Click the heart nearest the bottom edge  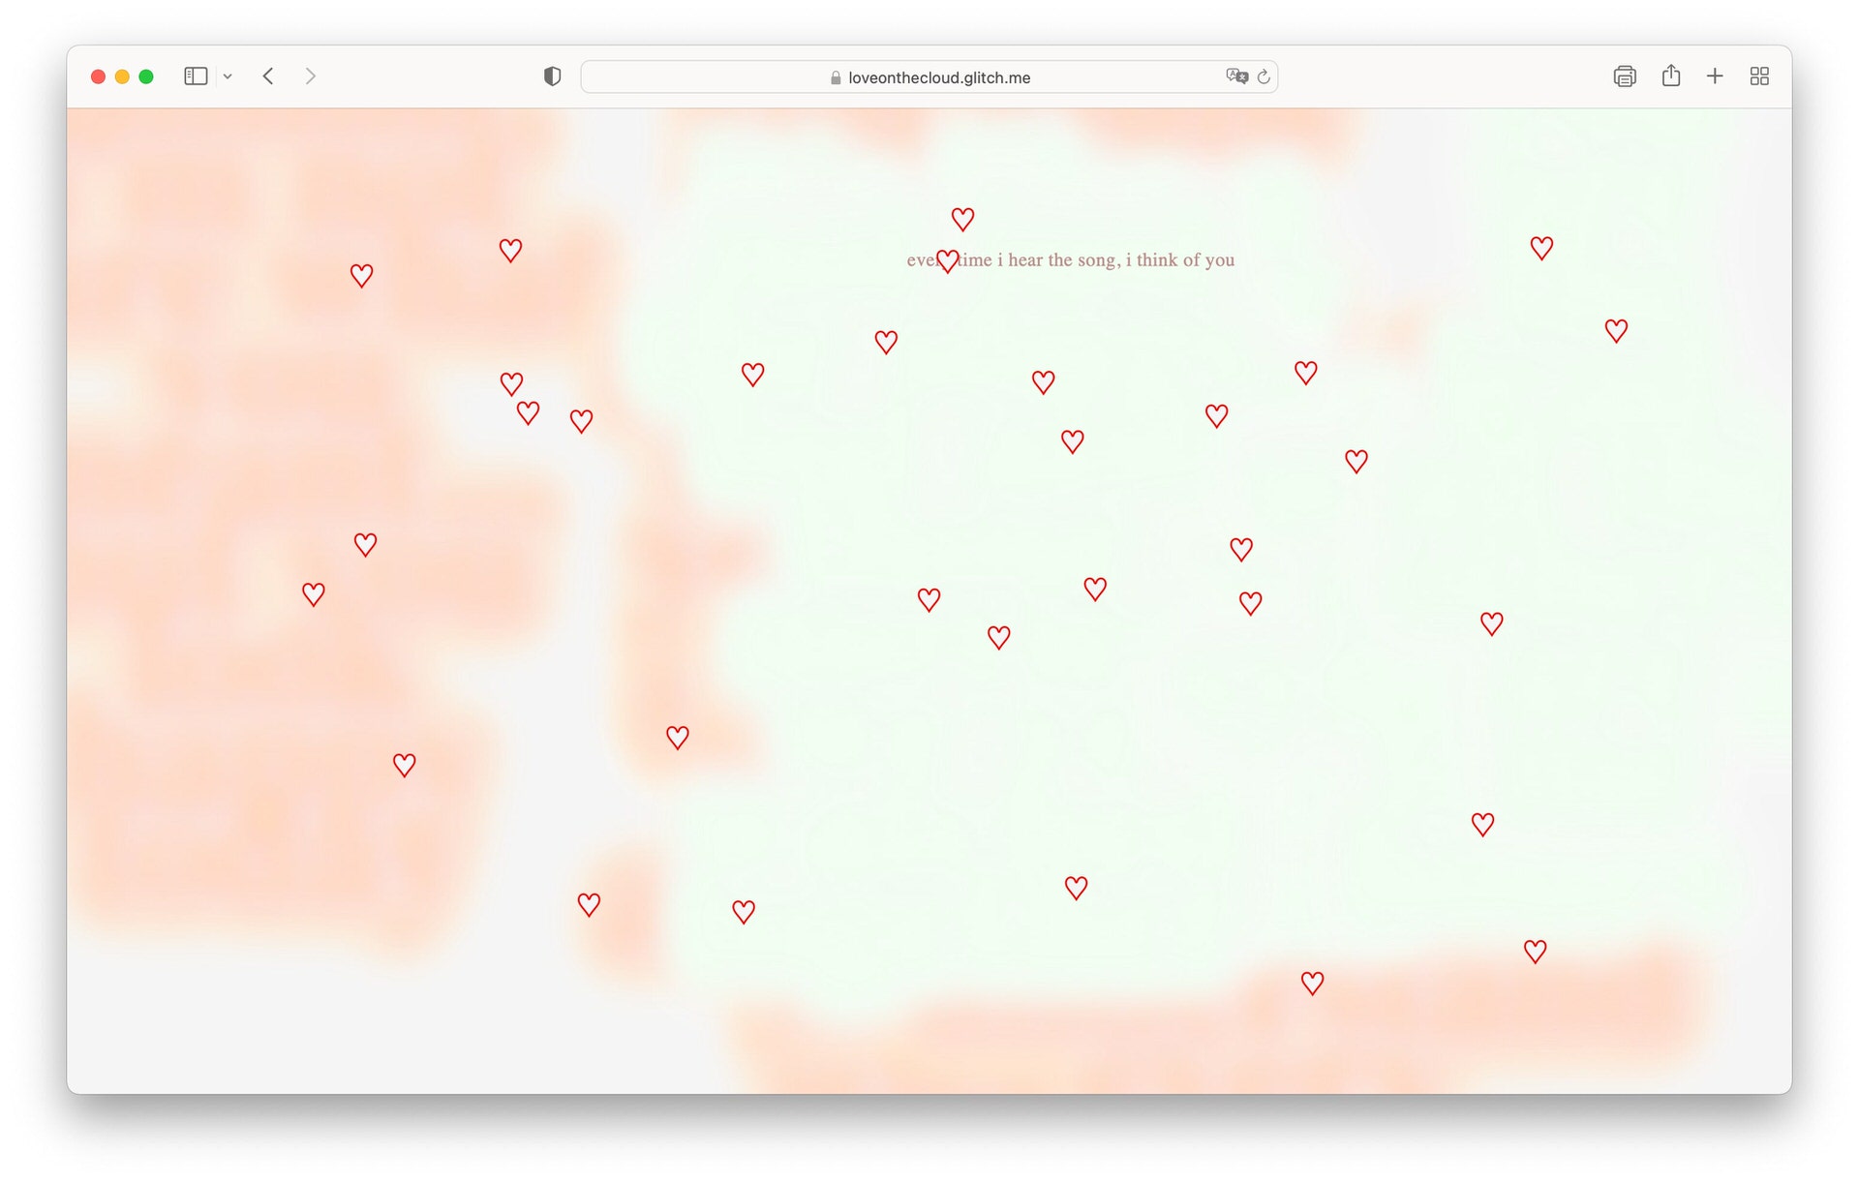[1312, 984]
